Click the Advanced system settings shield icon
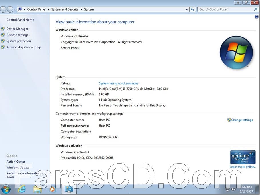The height and width of the screenshot is (195, 260). pos(3,47)
